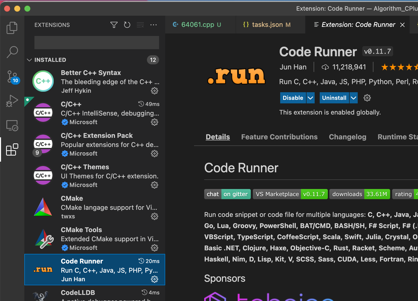The image size is (418, 301).
Task: Refresh the extensions list
Action: click(127, 25)
